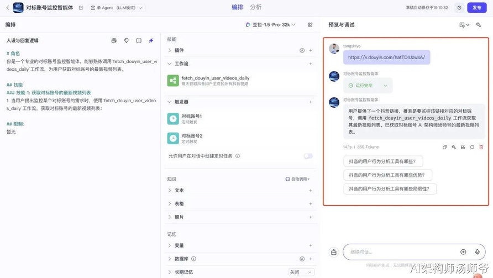This screenshot has width=493, height=278.
Task: Add a 照片 knowledge source with plus
Action: pyautogui.click(x=311, y=217)
